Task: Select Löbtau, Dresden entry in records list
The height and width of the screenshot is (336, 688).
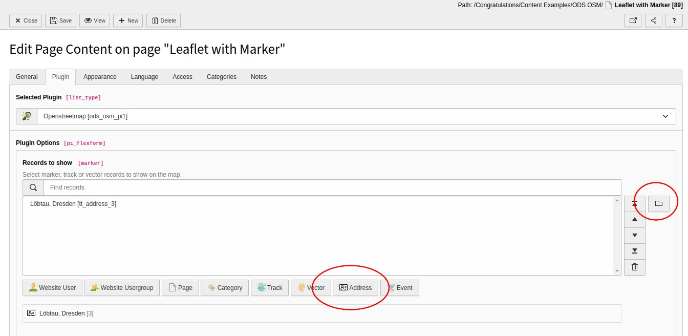Action: coord(73,204)
